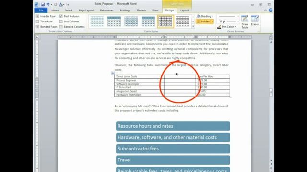This screenshot has width=307, height=172.
Task: Click the 'Hardware Technician' table cell
Action: point(140,95)
